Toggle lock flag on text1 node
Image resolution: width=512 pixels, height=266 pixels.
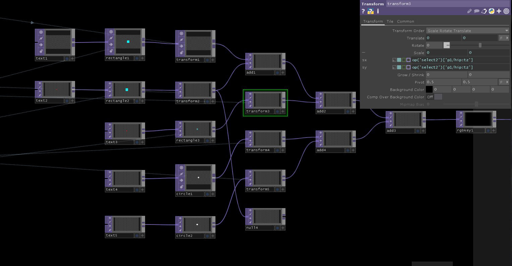click(41, 51)
